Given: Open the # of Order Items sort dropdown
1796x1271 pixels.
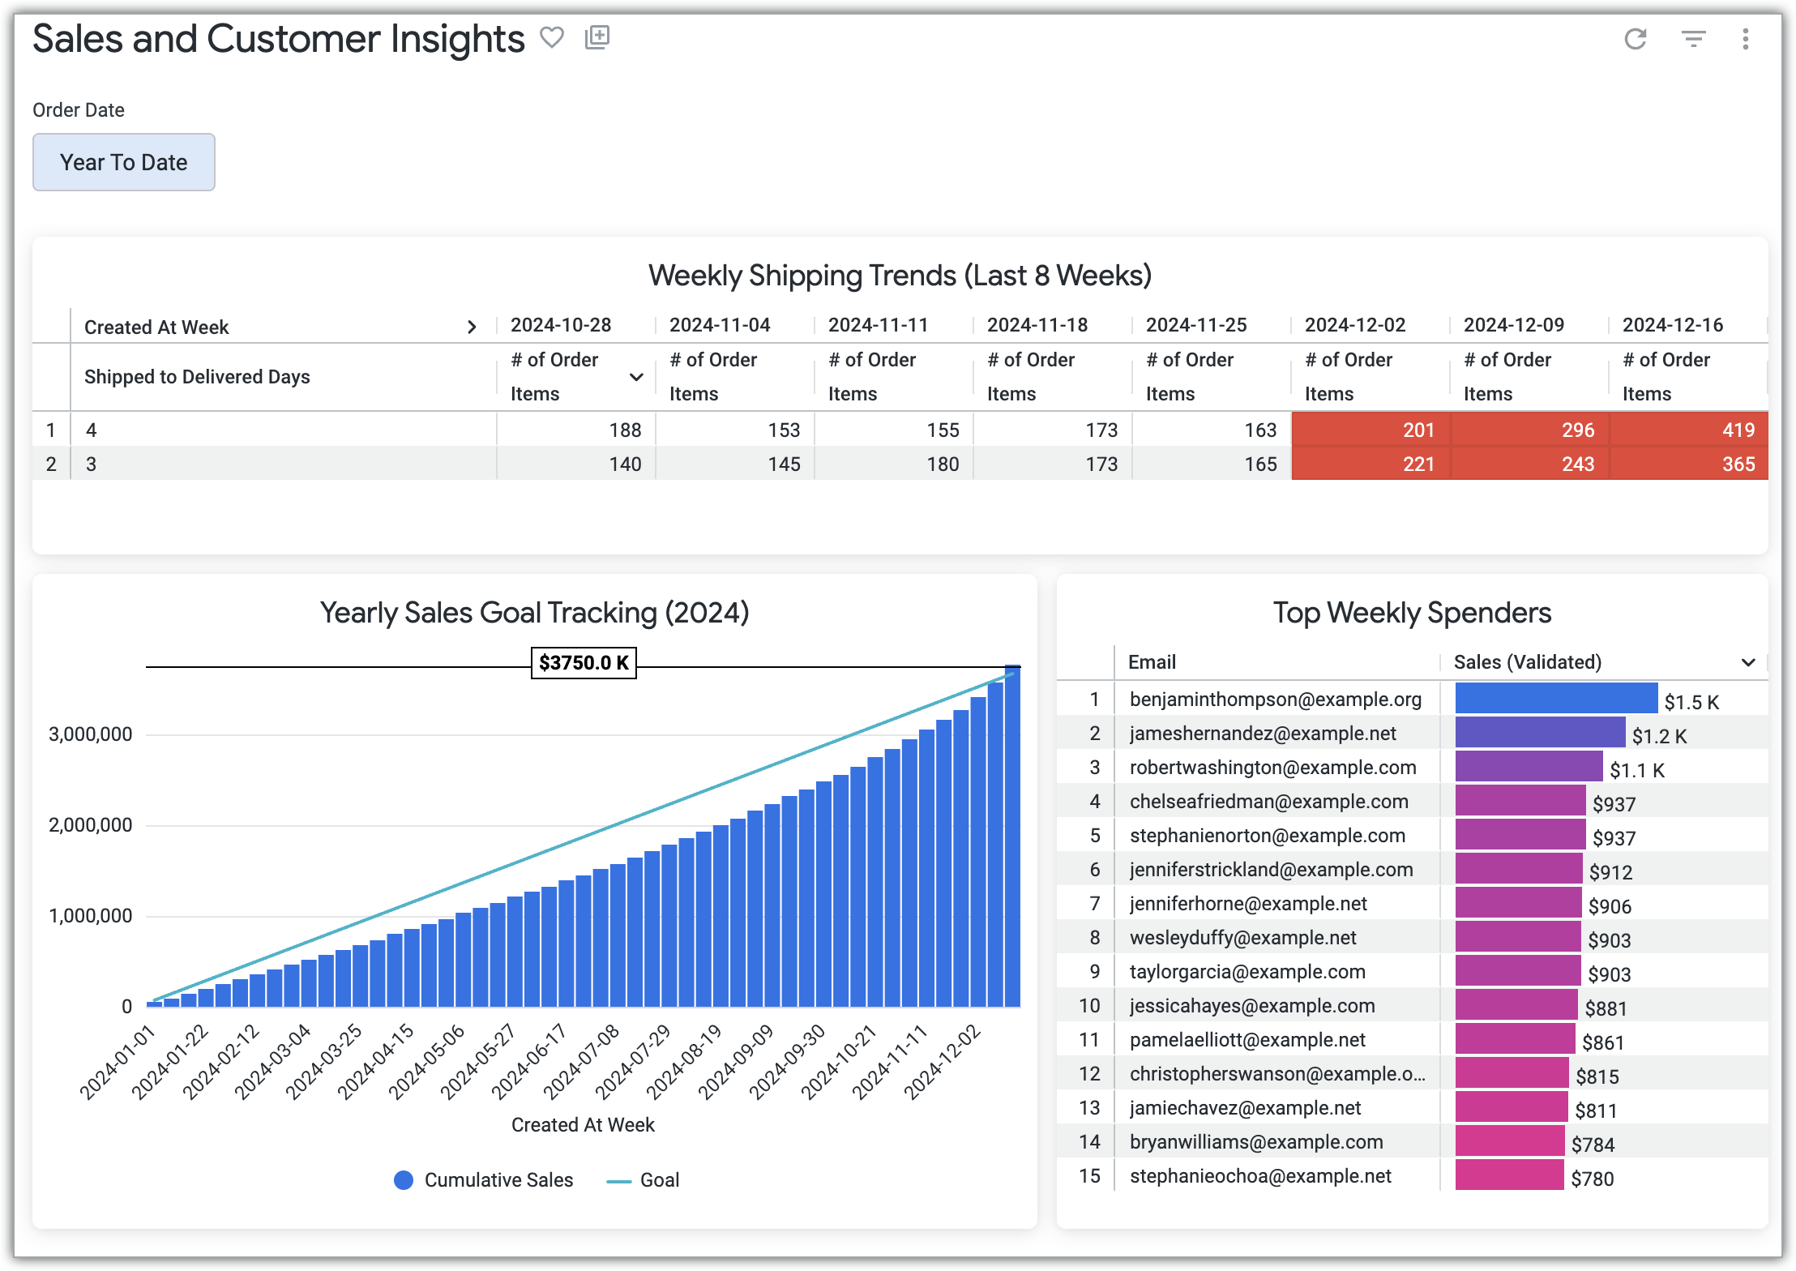Looking at the screenshot, I should (x=637, y=378).
